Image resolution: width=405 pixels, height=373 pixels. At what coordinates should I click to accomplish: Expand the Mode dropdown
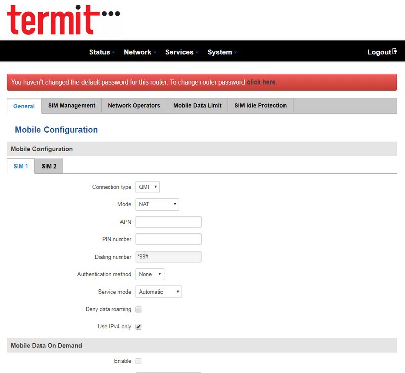point(157,204)
